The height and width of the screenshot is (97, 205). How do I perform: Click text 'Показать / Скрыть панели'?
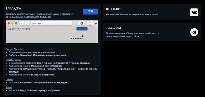coord(60,69)
